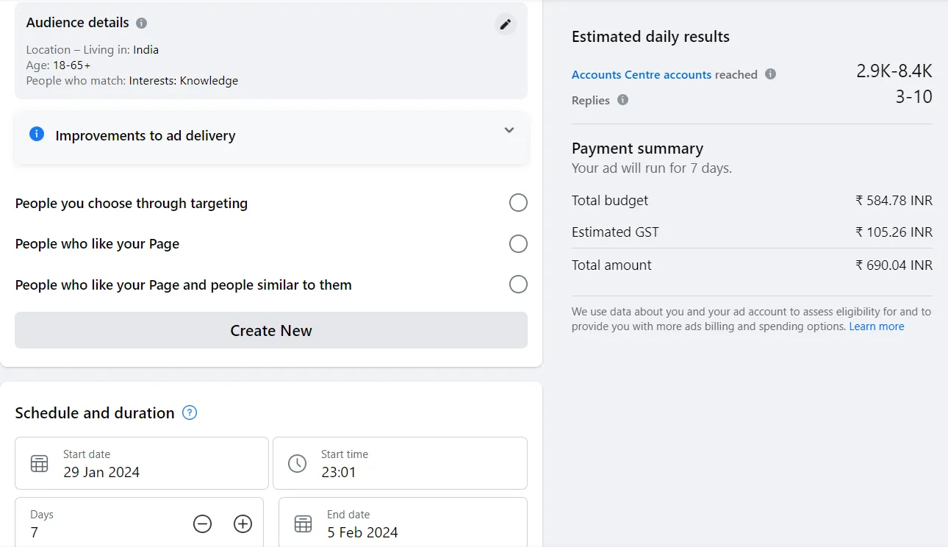Open the Accounts Centre accounts link
The width and height of the screenshot is (948, 547).
[x=641, y=74]
